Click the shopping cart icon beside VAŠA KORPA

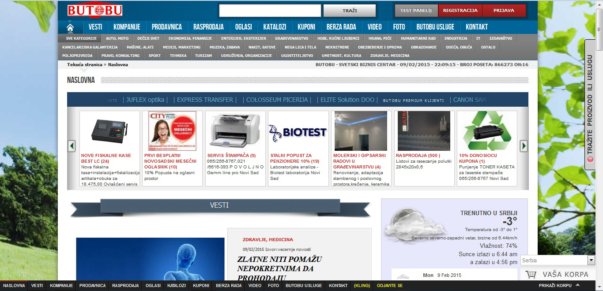531,274
